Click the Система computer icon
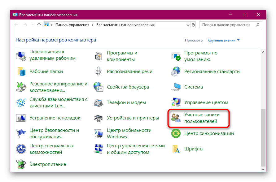This screenshot has width=276, height=182. (x=176, y=87)
